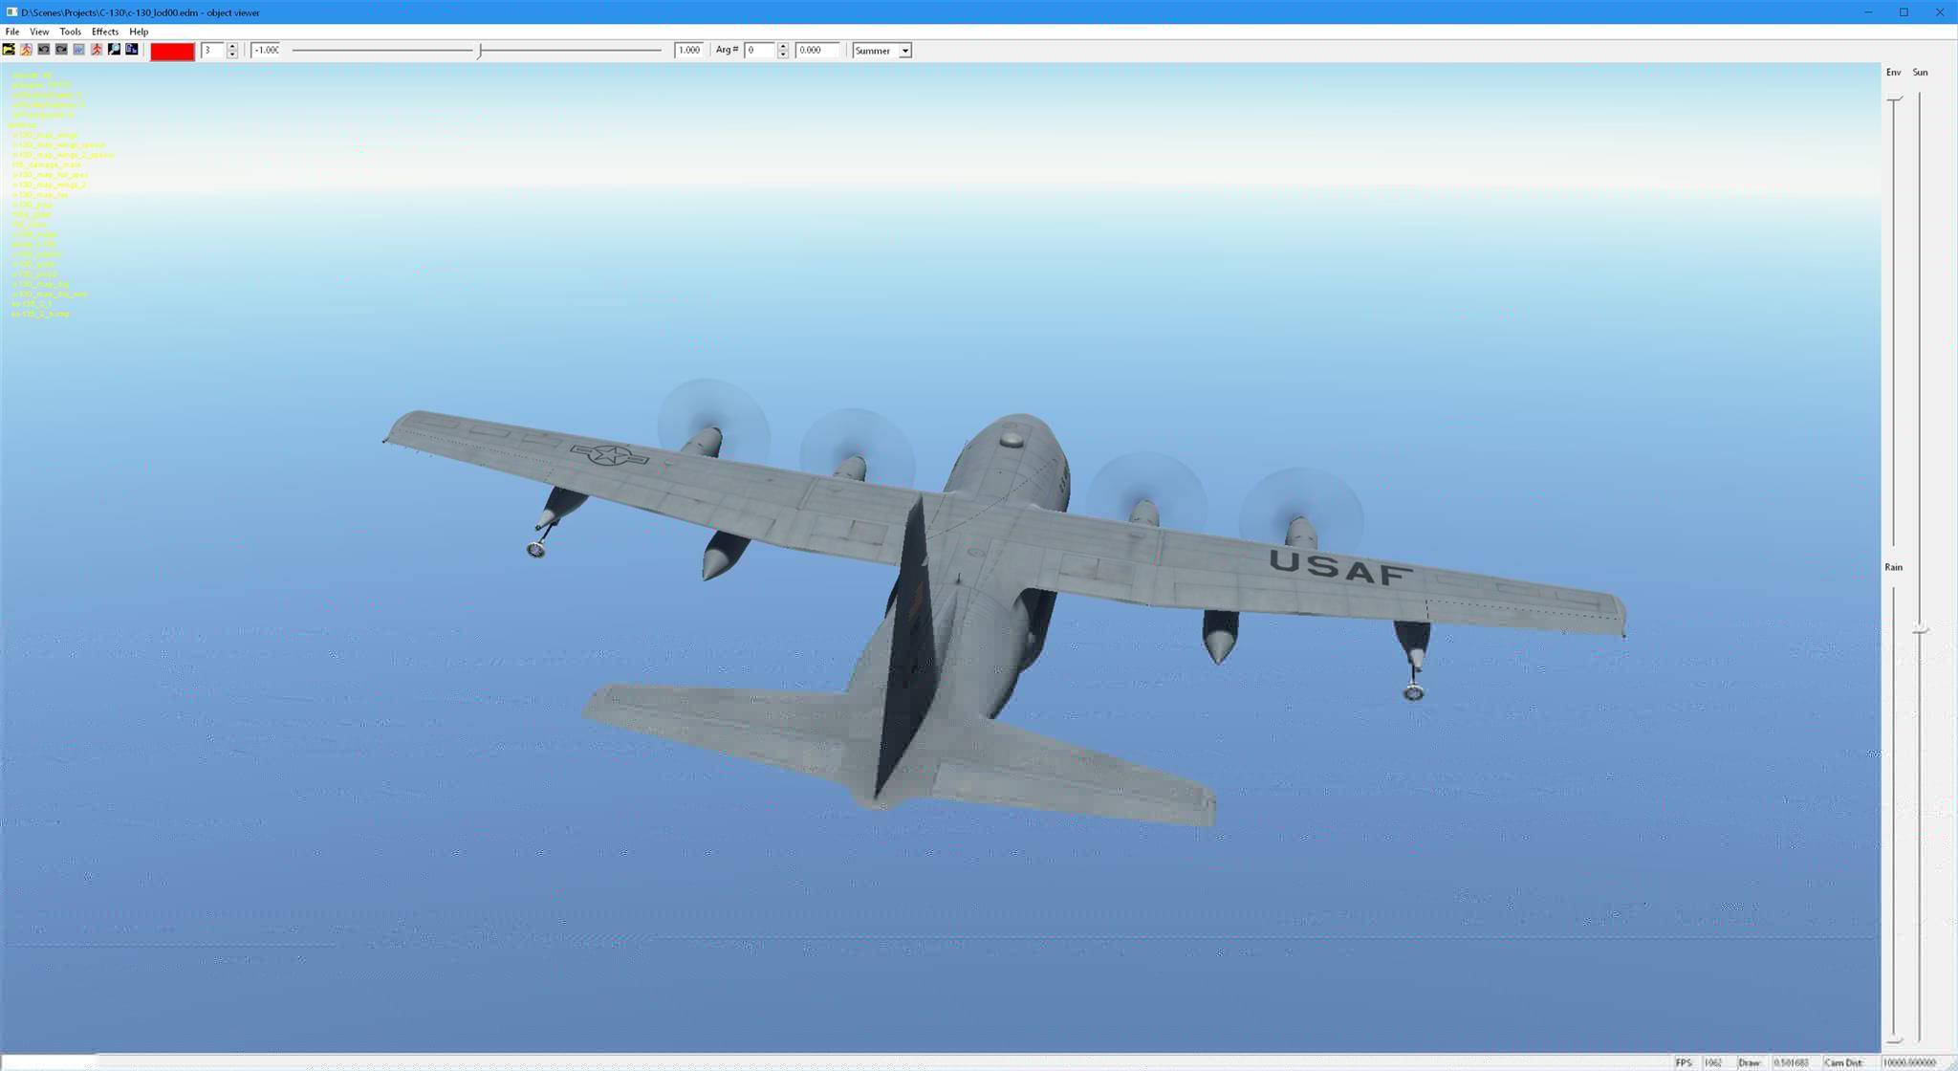
Task: Click the light blue fifth toolbar icon
Action: 78,50
